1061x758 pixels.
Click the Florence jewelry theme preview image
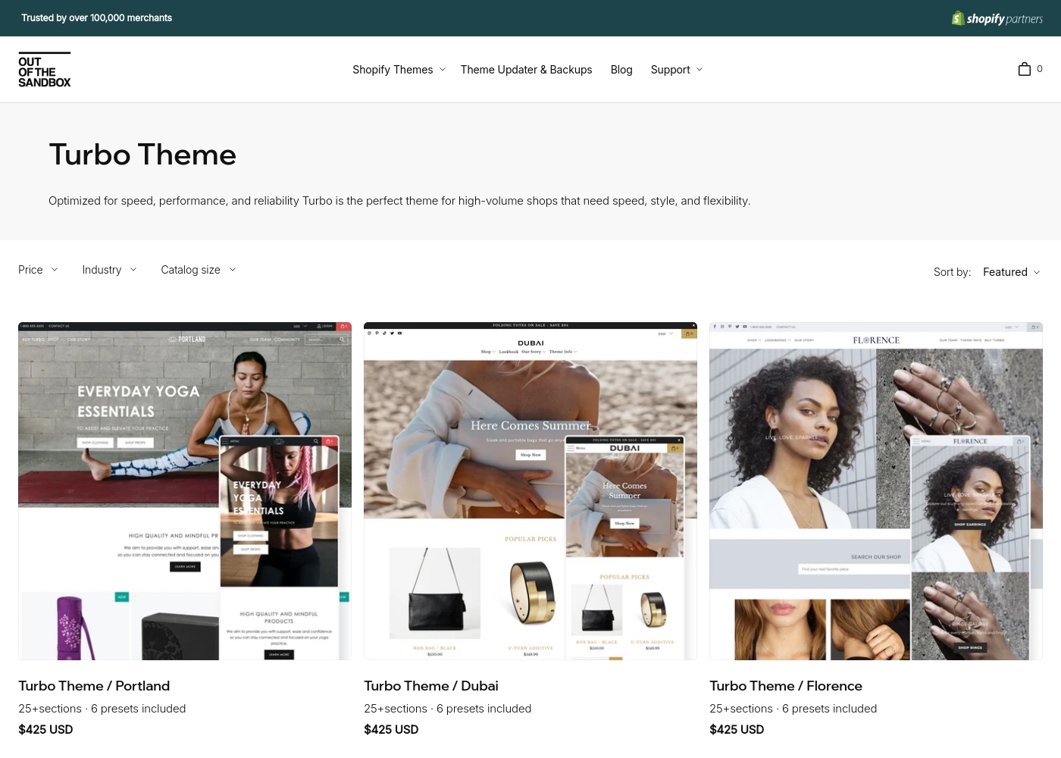click(875, 490)
